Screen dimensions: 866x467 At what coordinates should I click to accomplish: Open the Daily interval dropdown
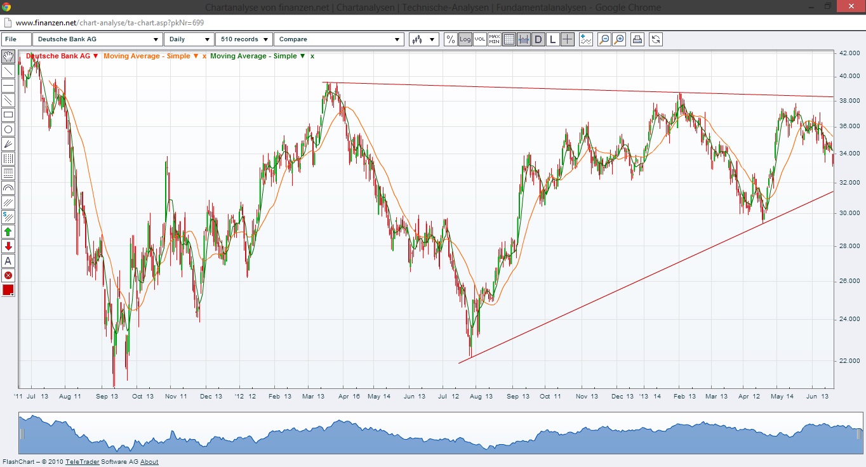189,39
